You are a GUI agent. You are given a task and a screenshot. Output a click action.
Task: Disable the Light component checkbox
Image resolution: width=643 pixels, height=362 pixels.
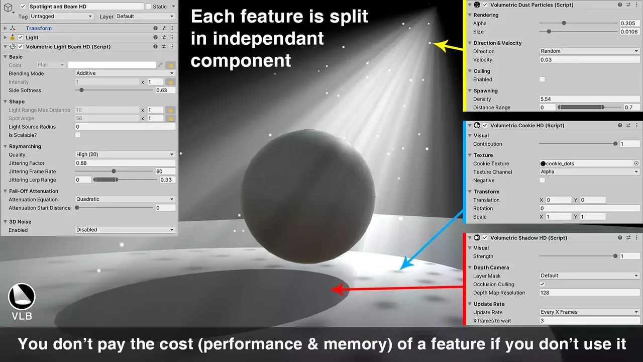pos(21,38)
